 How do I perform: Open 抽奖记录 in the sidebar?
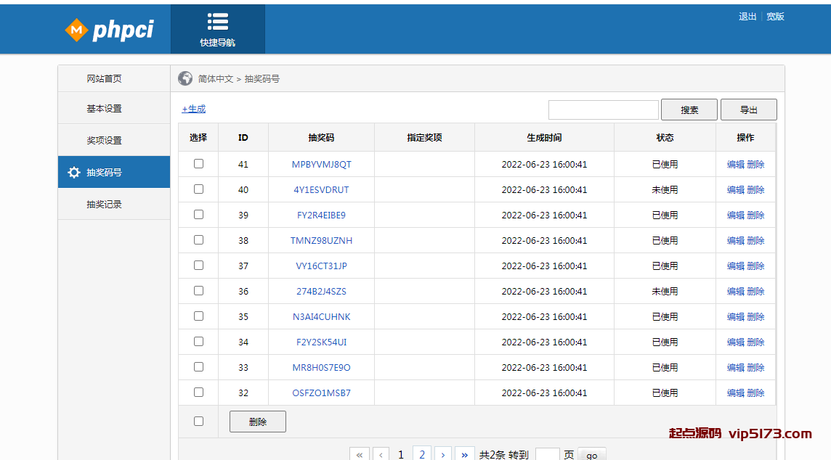pyautogui.click(x=104, y=205)
